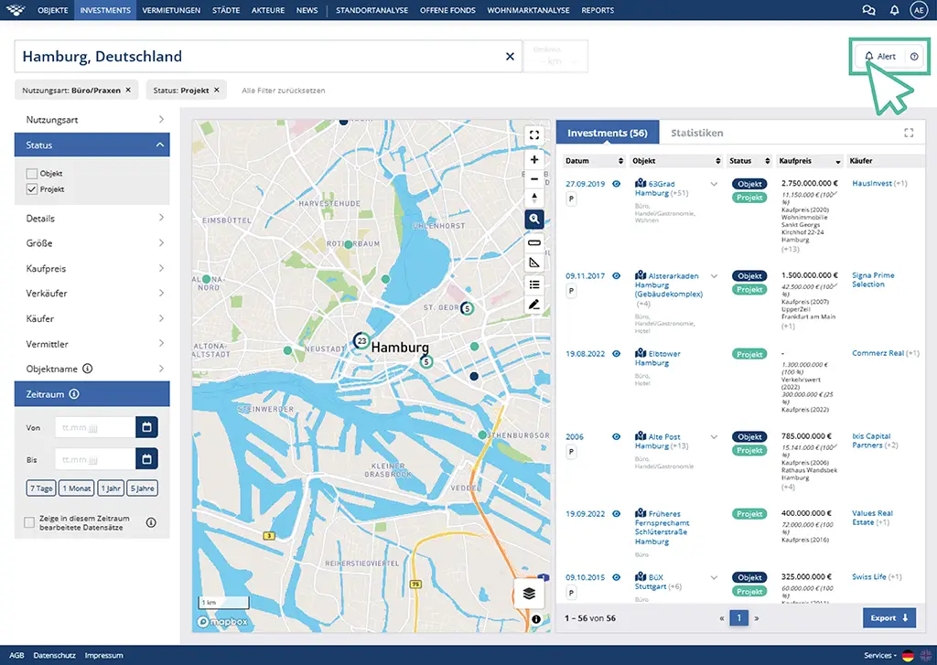Toggle map fullscreen mode
This screenshot has width=937, height=665.
click(x=534, y=135)
